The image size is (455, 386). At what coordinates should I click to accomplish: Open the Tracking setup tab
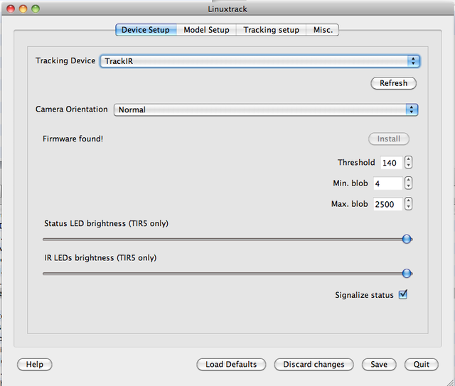coord(271,30)
